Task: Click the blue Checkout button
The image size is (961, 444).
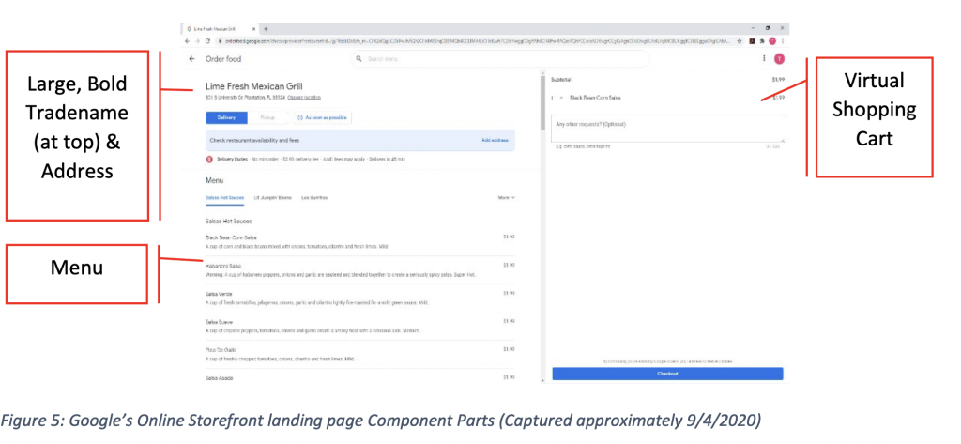Action: 667,373
